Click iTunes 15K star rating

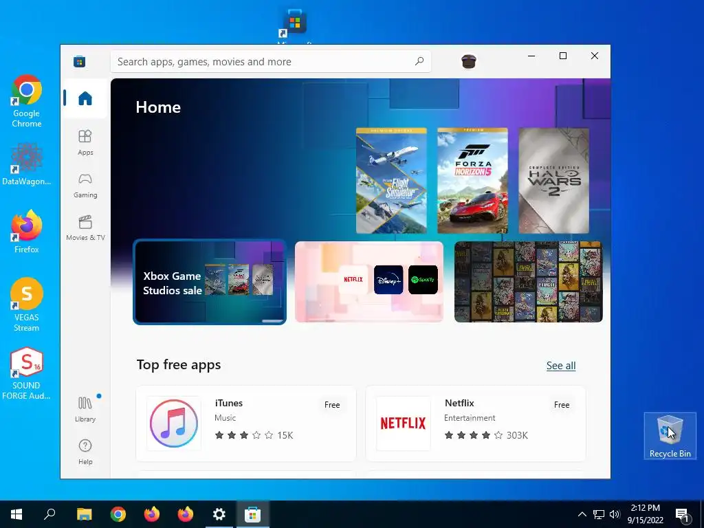pyautogui.click(x=254, y=435)
